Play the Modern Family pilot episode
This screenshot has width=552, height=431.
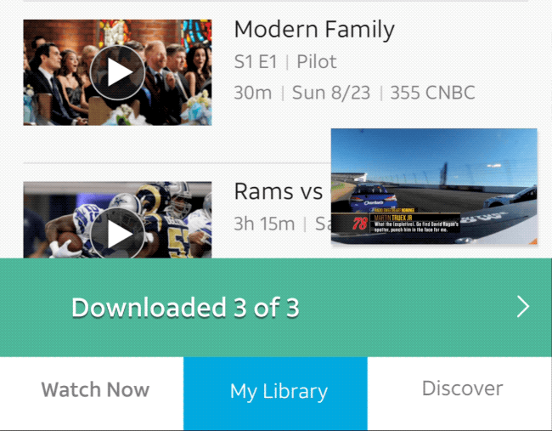click(x=117, y=72)
